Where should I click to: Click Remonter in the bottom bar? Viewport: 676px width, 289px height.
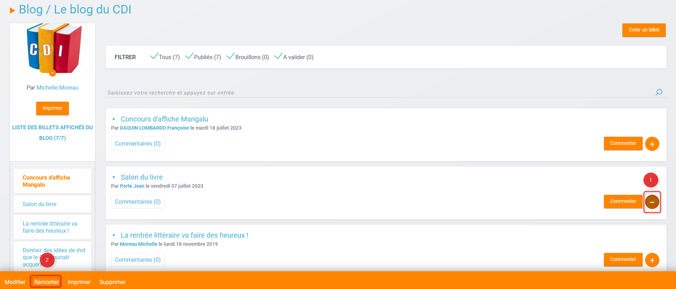(46, 282)
